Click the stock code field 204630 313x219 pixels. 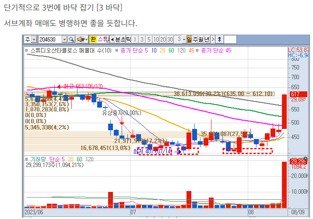pos(50,39)
